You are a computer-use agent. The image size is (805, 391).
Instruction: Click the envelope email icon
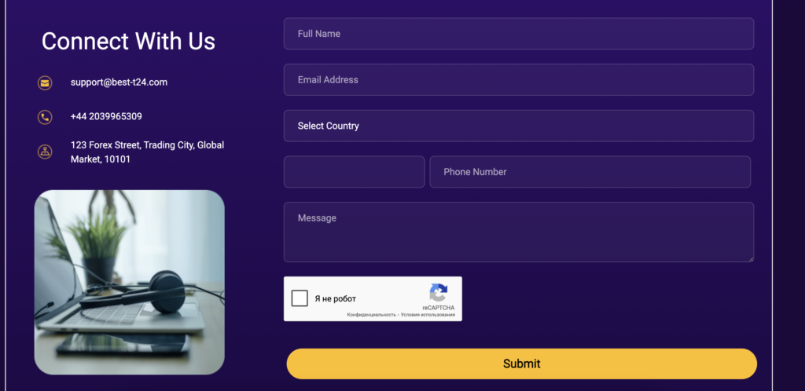[x=45, y=83]
